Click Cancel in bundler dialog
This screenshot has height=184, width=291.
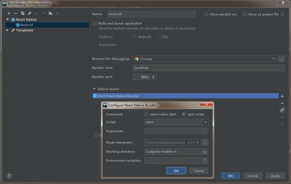tap(199, 171)
